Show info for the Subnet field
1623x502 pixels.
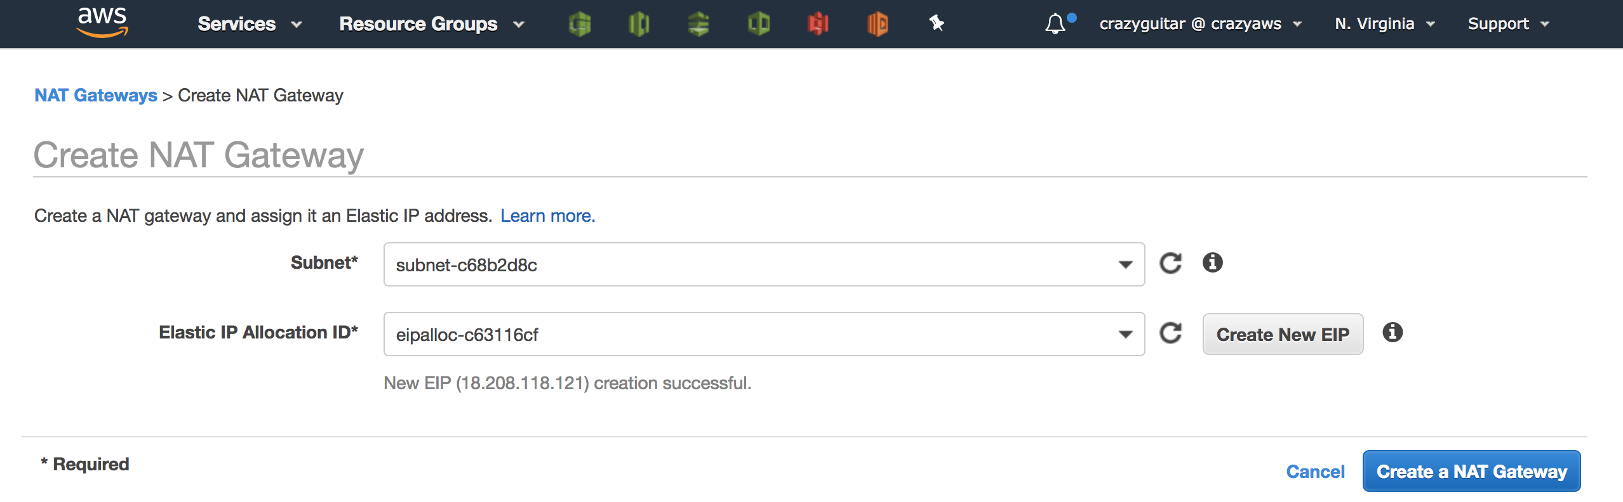click(1212, 262)
